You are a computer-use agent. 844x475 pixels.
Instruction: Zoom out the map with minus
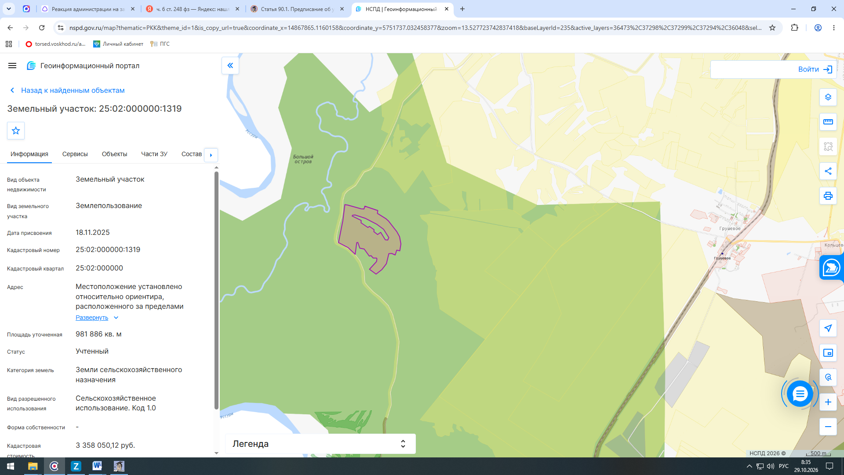828,427
